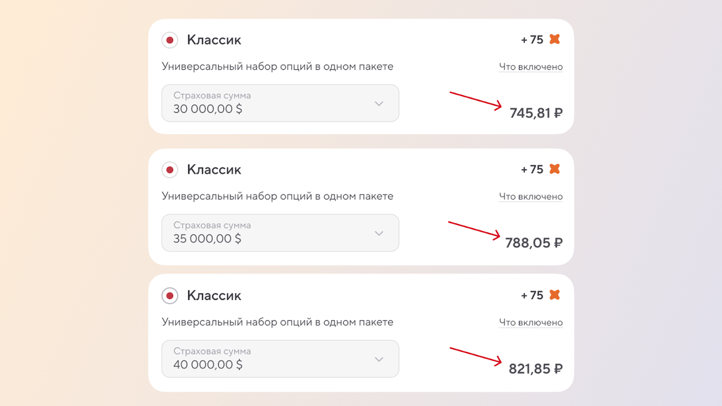The height and width of the screenshot is (406, 722).
Task: Click the 821,85 ₽ price
Action: [535, 369]
